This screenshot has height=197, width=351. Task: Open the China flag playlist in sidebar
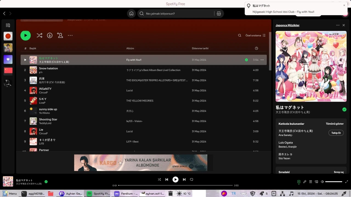pyautogui.click(x=8, y=71)
